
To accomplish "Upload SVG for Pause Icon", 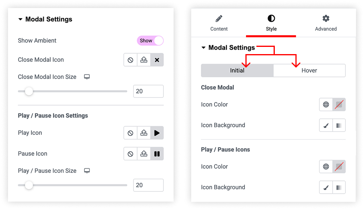I will pos(144,154).
